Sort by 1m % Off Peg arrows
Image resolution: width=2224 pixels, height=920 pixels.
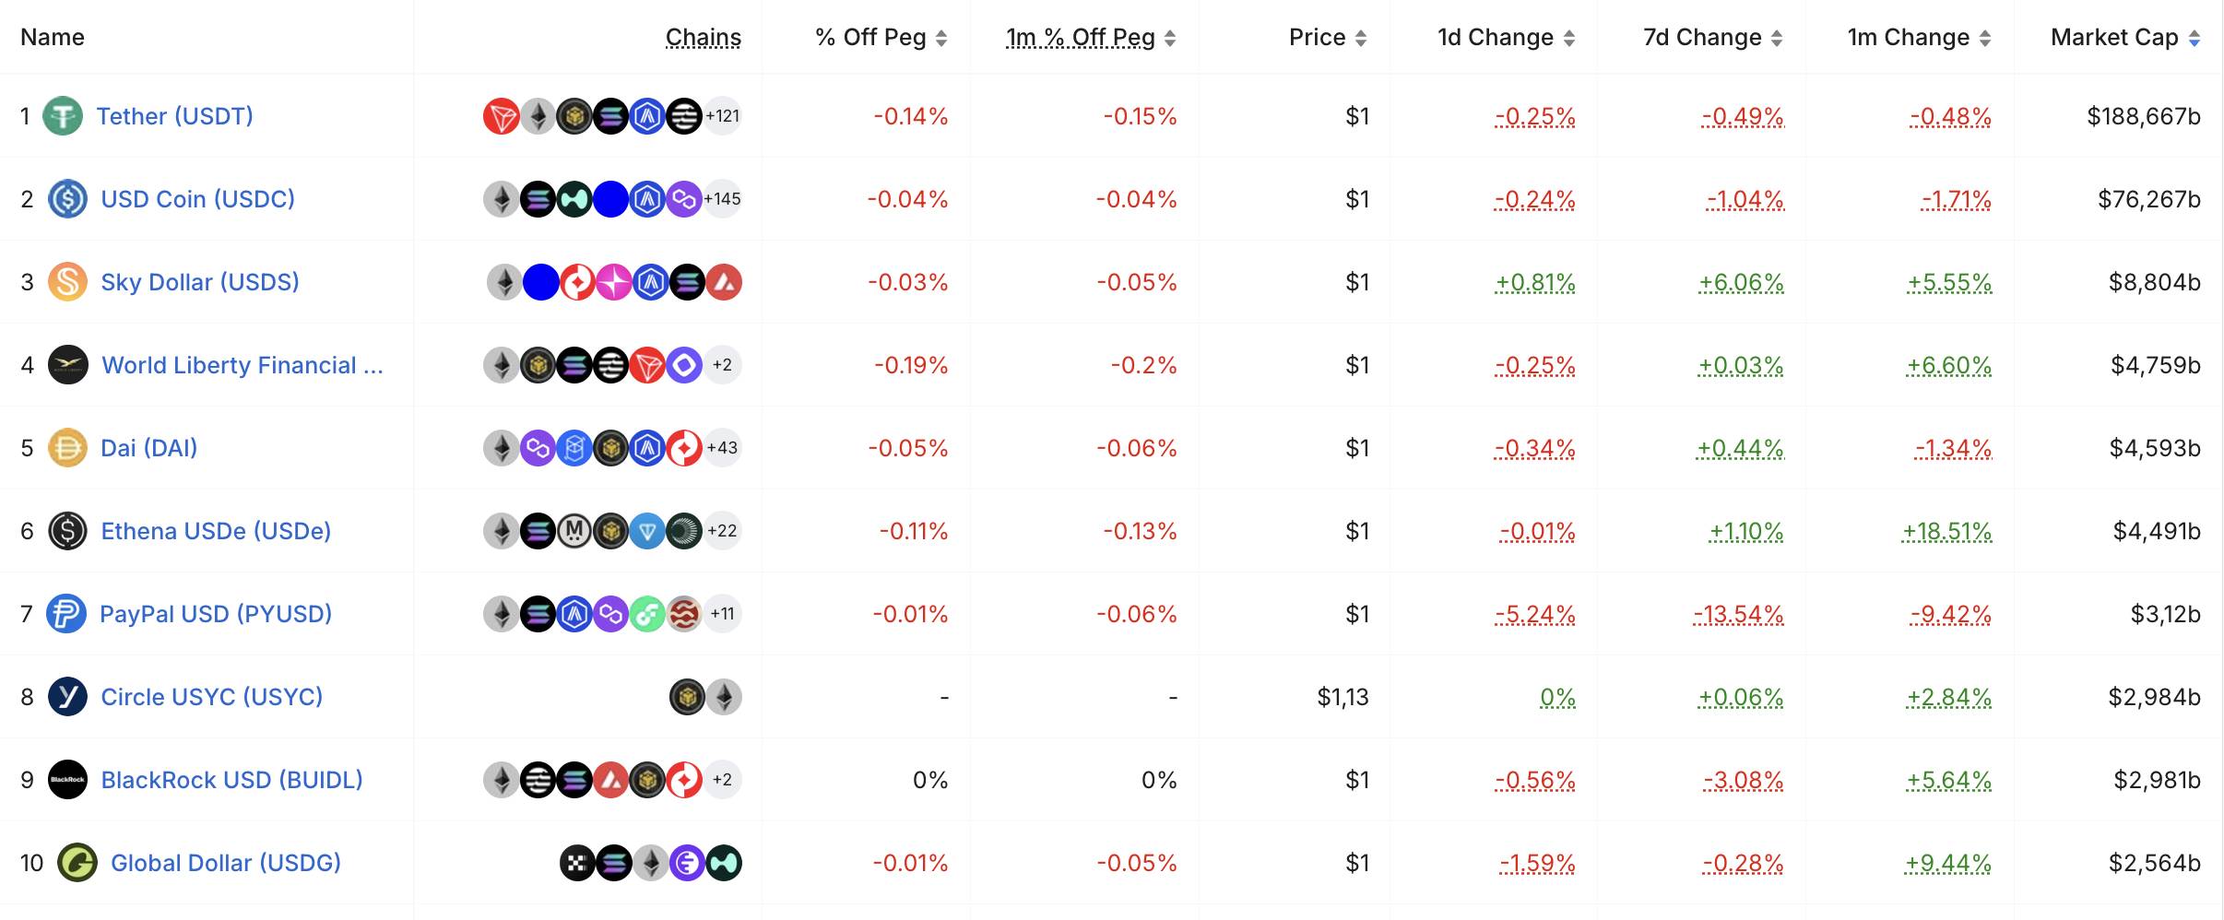[x=1170, y=38]
